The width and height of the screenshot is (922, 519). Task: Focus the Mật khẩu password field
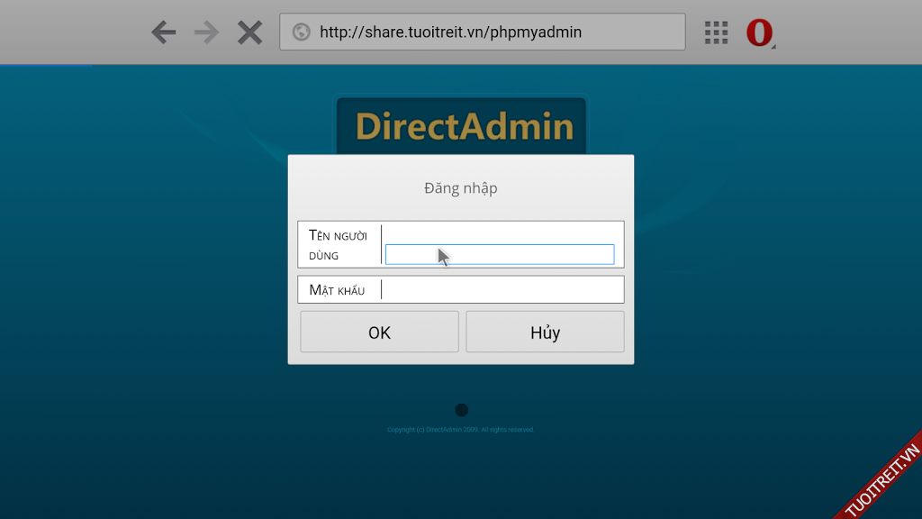point(502,289)
